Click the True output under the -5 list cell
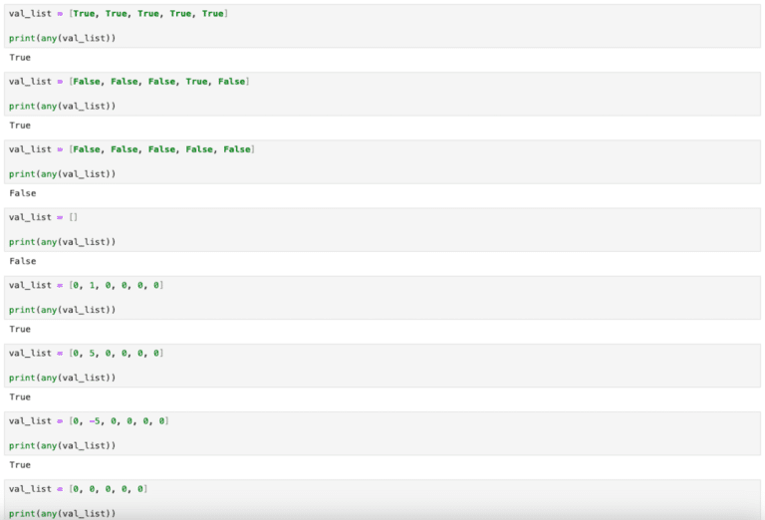Image resolution: width=765 pixels, height=520 pixels. click(20, 465)
